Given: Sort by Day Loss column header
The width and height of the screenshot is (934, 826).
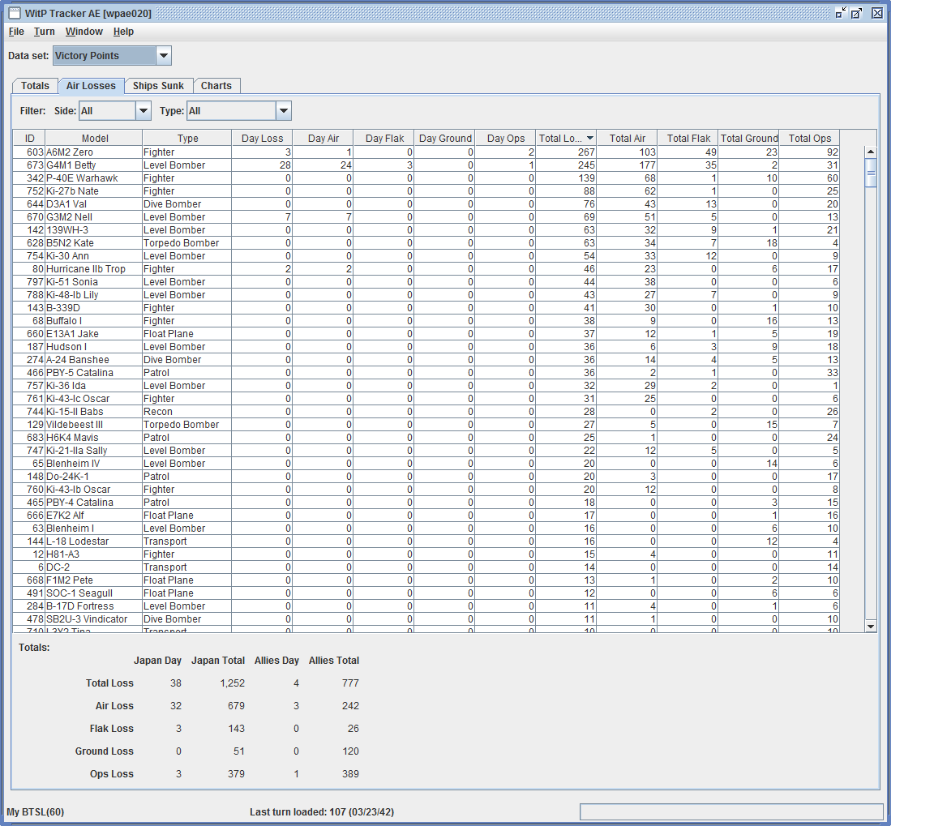Looking at the screenshot, I should pyautogui.click(x=262, y=138).
